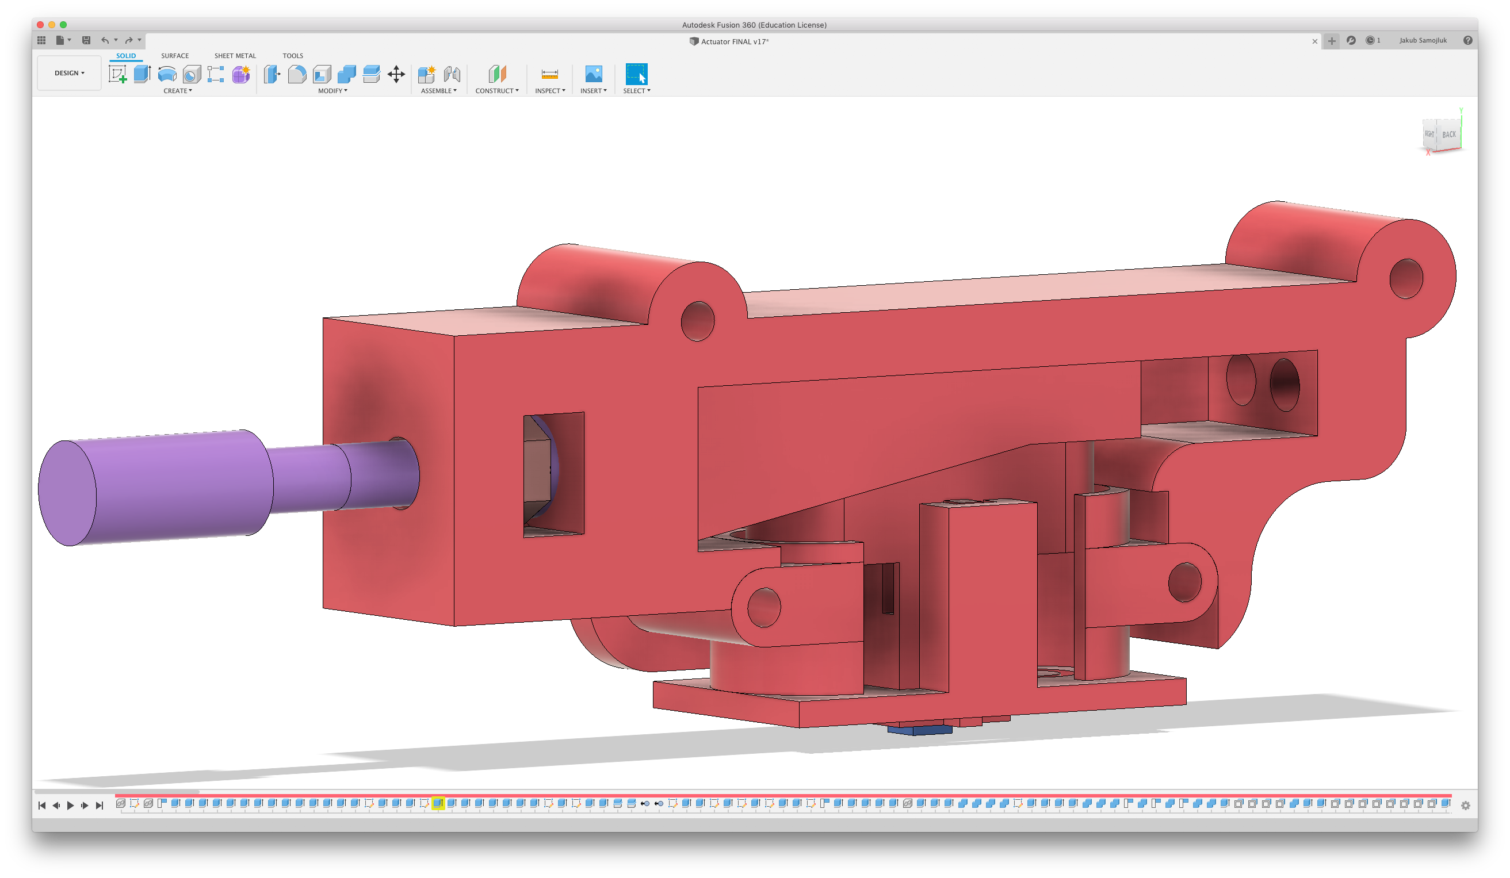This screenshot has height=878, width=1510.
Task: Expand the CONSTRUCT menu
Action: [497, 91]
